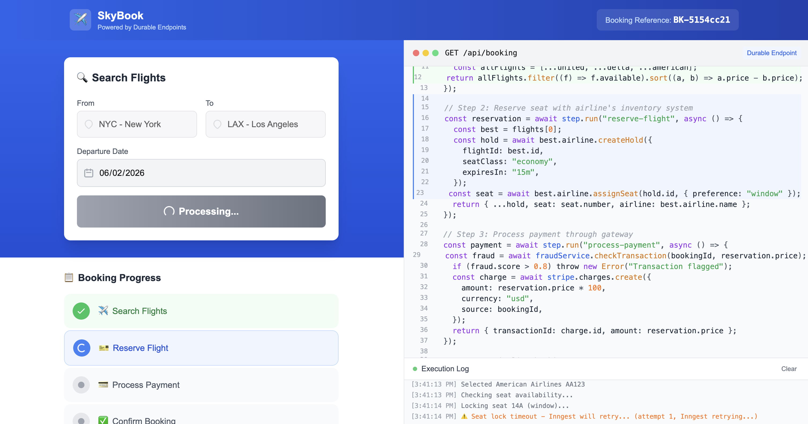Click the Processing... button
The width and height of the screenshot is (808, 424).
pyautogui.click(x=201, y=211)
